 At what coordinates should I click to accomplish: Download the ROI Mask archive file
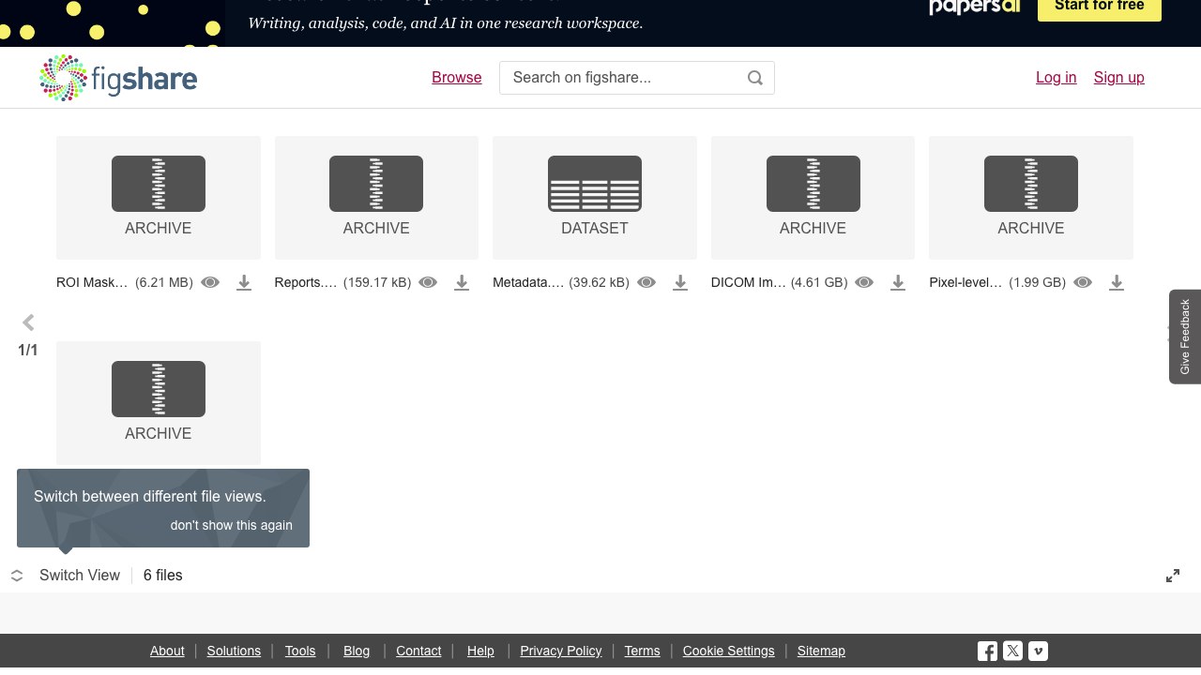coord(244,282)
